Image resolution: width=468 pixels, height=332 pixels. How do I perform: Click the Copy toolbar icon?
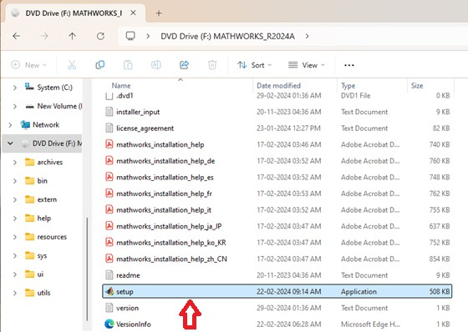[99, 65]
